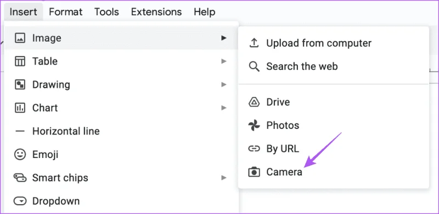Click the upload arrow icon
Screen dimensions: 439x214
[x=254, y=43]
